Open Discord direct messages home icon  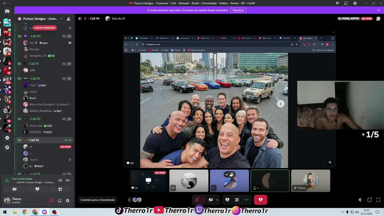pyautogui.click(x=7, y=11)
